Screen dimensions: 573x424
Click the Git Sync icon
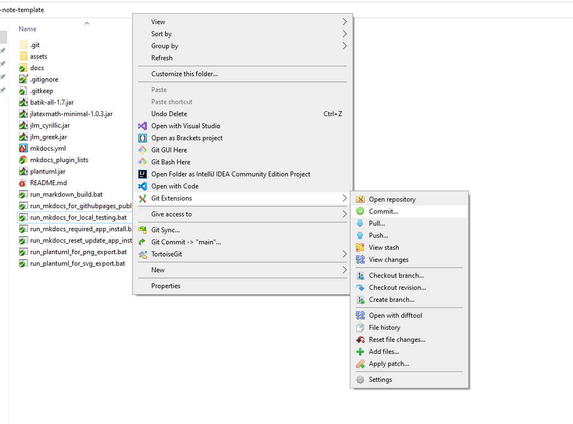coord(143,230)
